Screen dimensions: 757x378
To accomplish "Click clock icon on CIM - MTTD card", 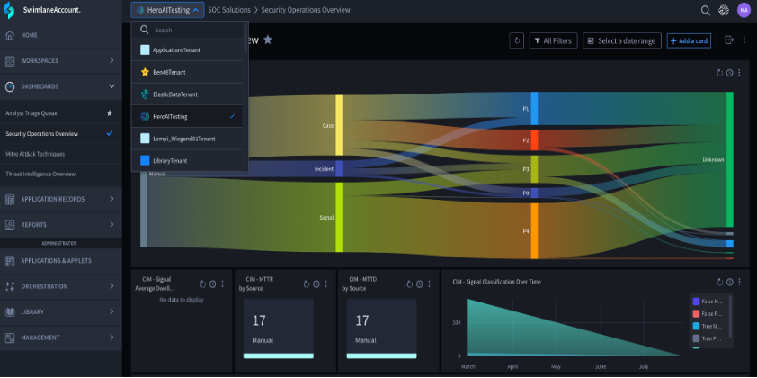I will pyautogui.click(x=420, y=284).
